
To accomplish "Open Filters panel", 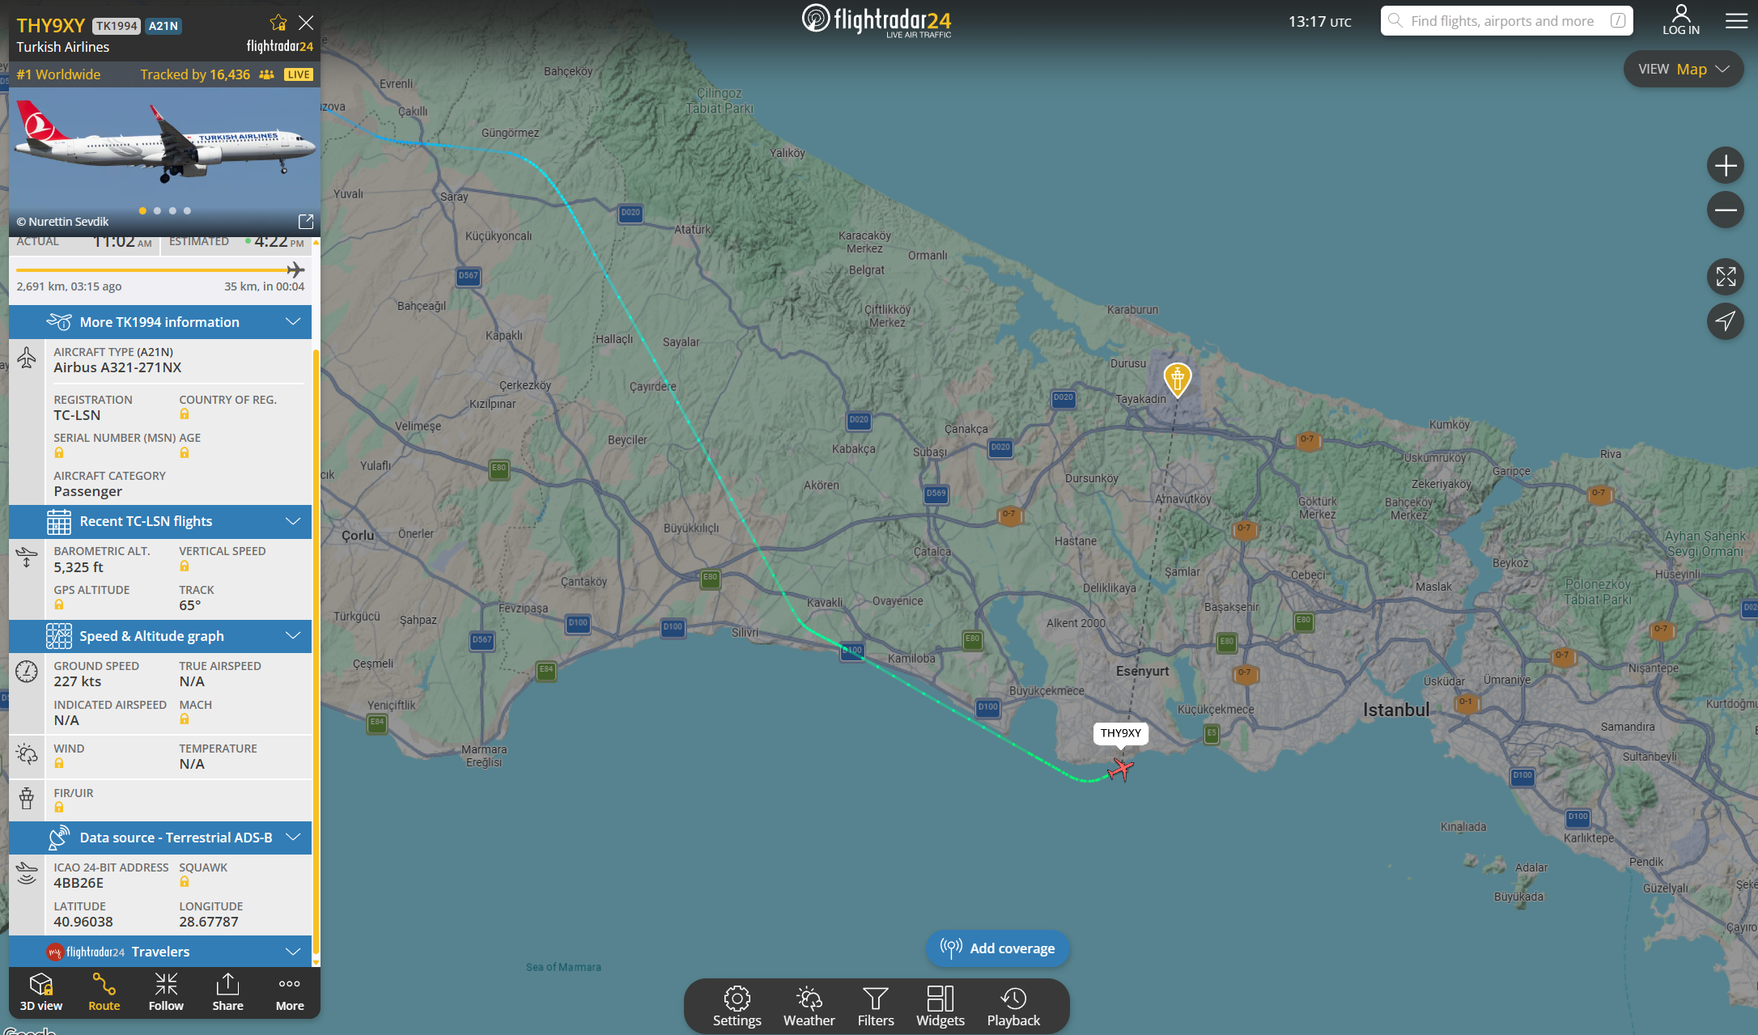I will [876, 1006].
